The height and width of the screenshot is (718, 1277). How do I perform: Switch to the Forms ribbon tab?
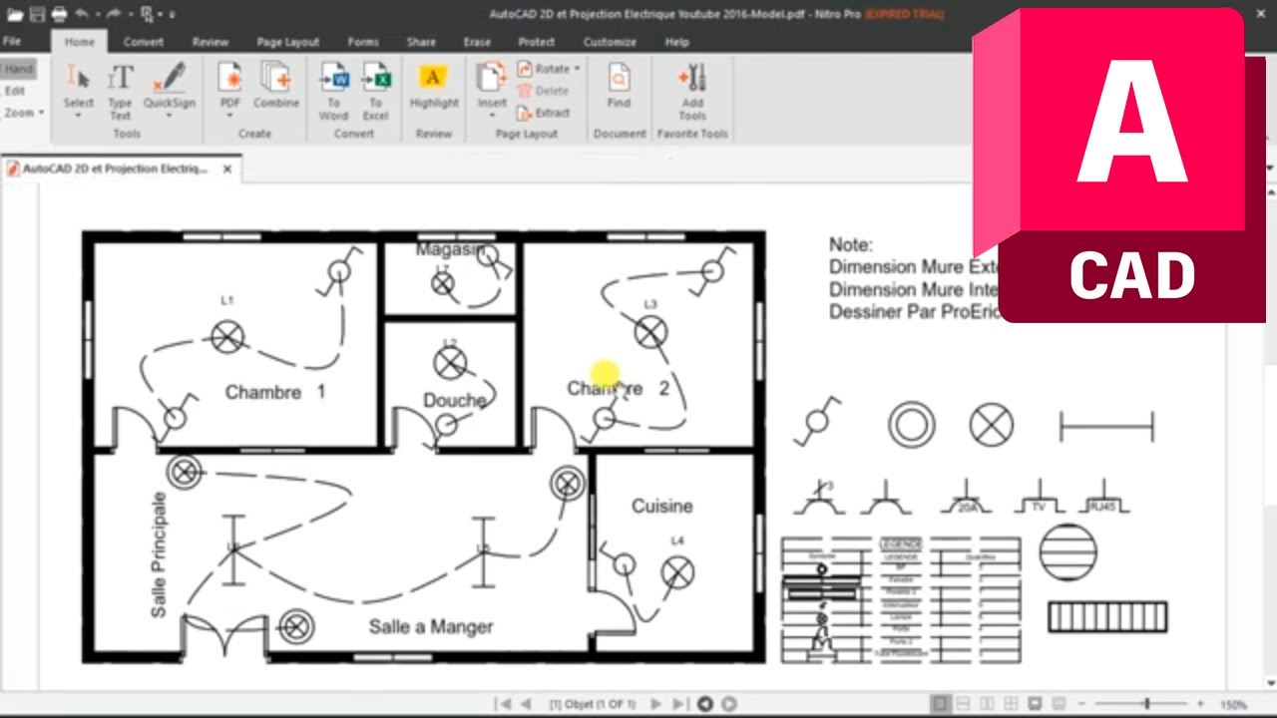pos(363,42)
